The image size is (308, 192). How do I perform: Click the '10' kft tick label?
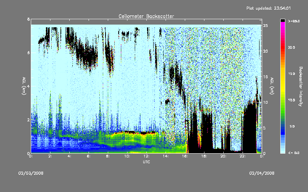[265, 103]
